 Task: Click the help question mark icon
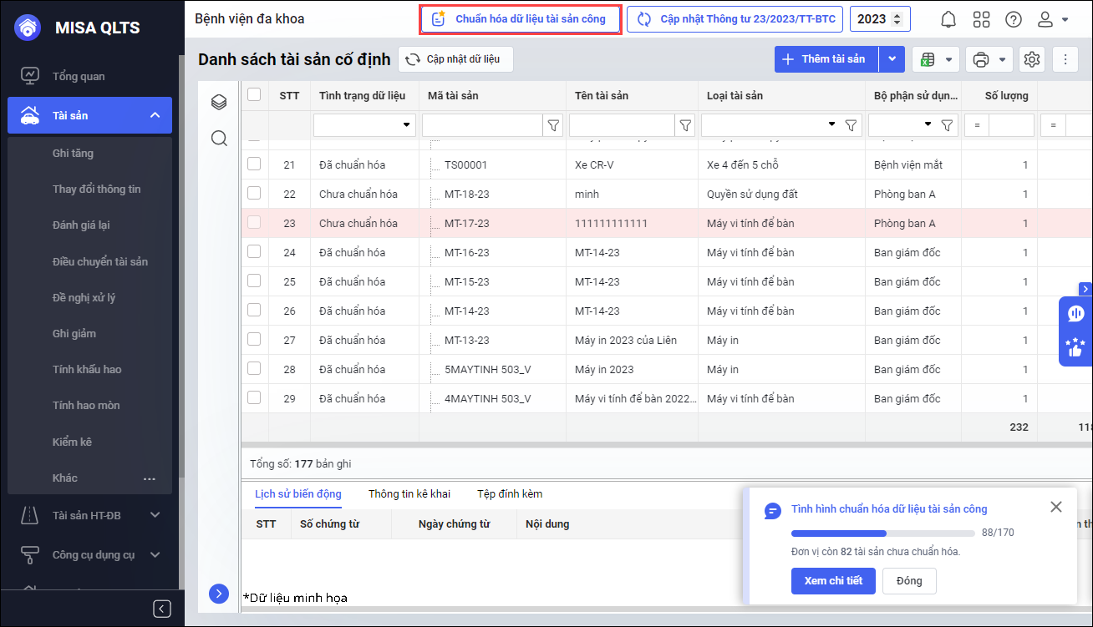pos(1013,19)
